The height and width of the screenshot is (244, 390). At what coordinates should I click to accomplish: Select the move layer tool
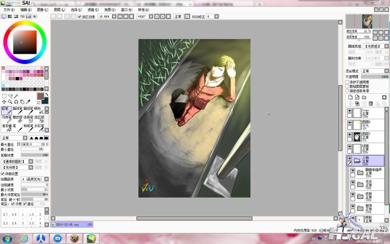[4, 102]
